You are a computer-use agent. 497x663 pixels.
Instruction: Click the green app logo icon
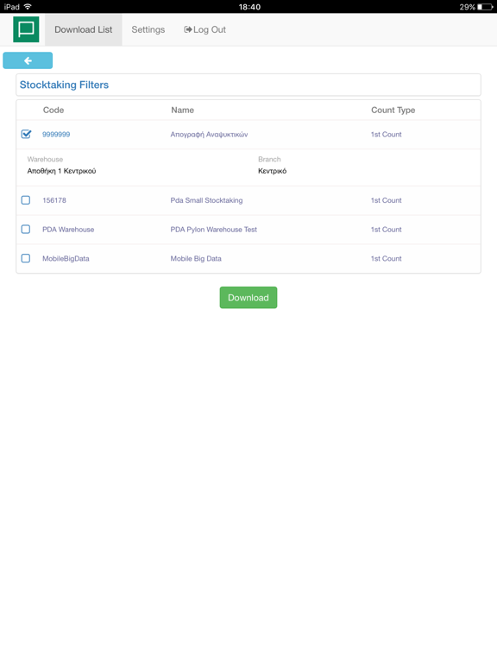[x=26, y=29]
